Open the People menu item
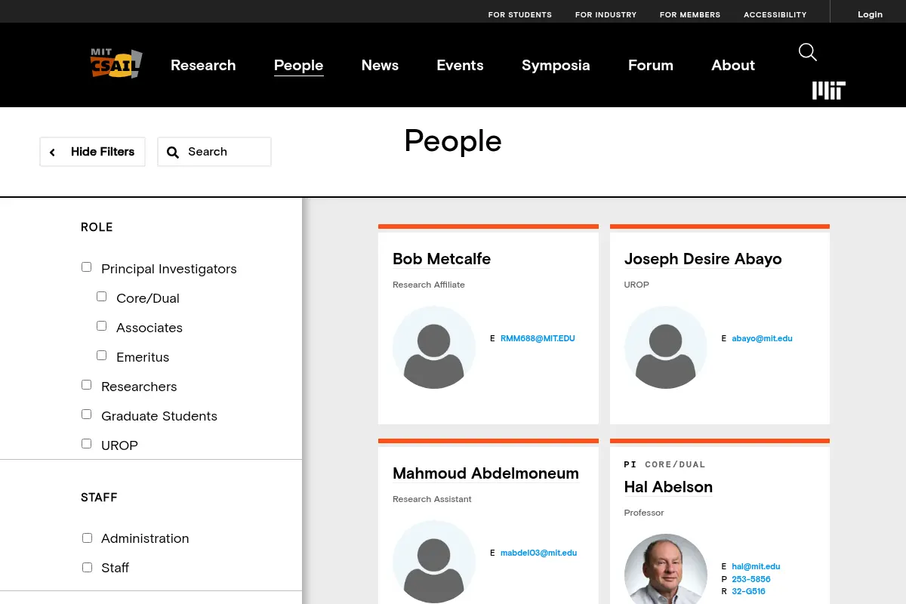The height and width of the screenshot is (604, 906). point(298,65)
